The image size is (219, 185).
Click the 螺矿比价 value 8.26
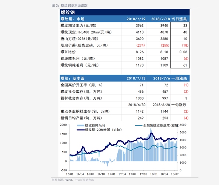[139, 52]
